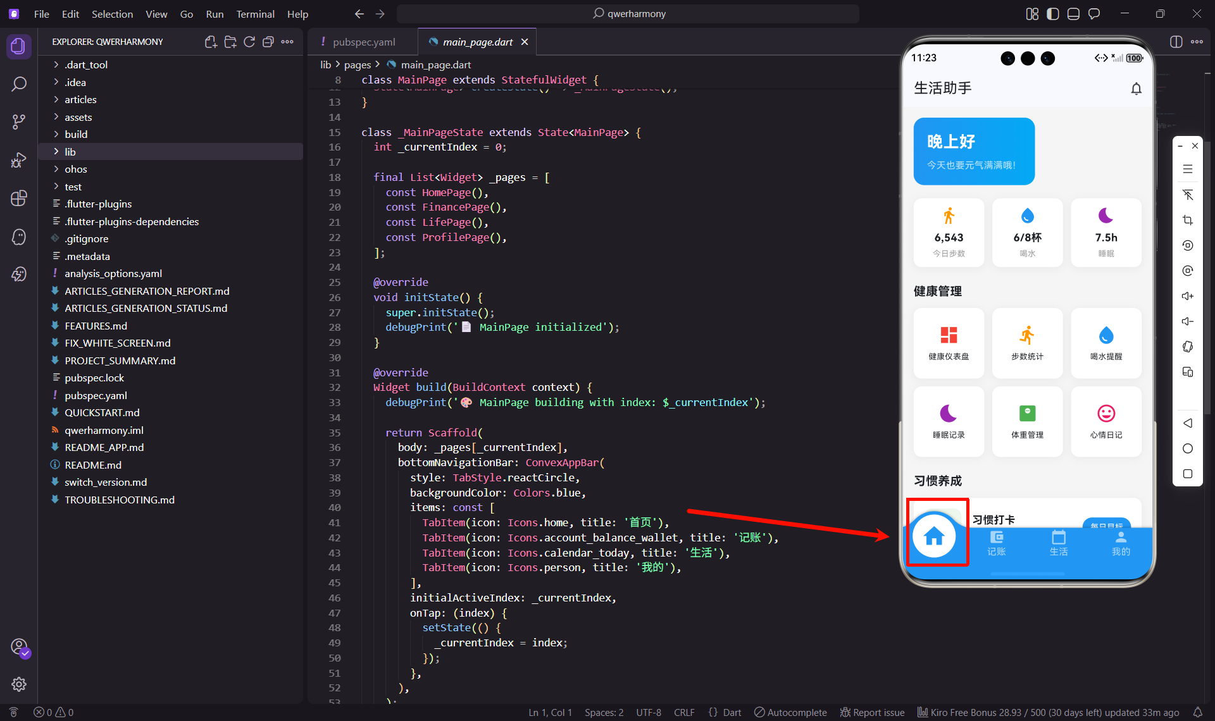
Task: Open Run and Debug view
Action: coord(19,160)
